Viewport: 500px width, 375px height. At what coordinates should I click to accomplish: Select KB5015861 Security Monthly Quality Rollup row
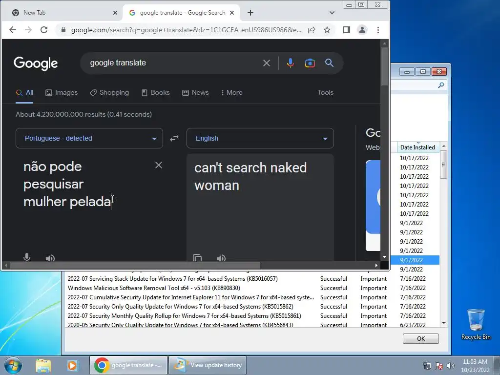point(252,316)
